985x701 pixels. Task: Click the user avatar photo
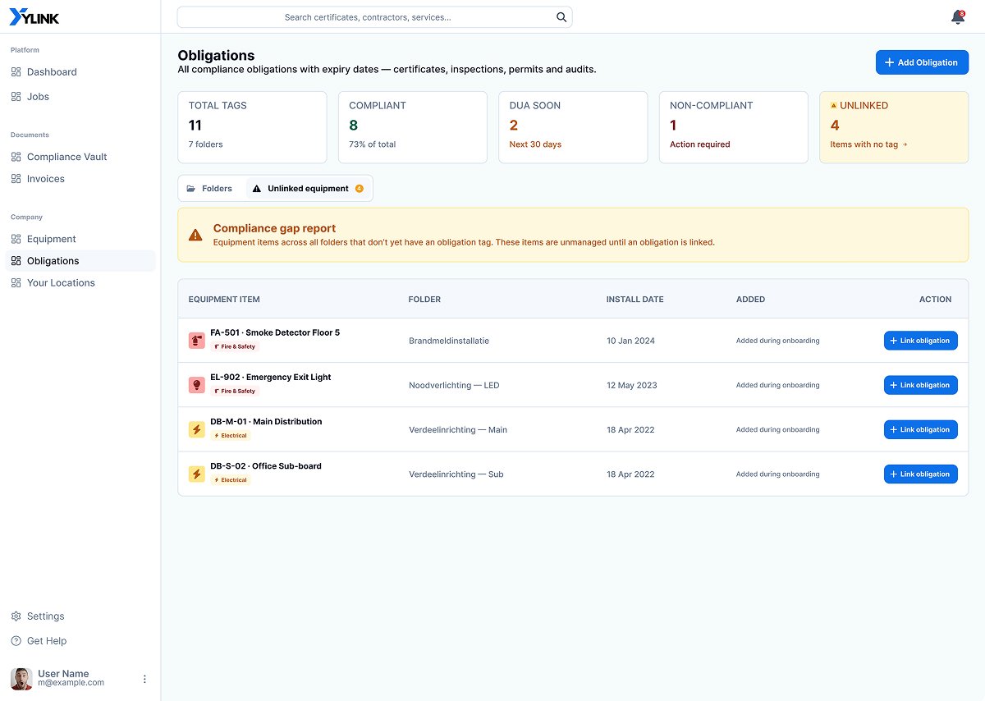(21, 679)
